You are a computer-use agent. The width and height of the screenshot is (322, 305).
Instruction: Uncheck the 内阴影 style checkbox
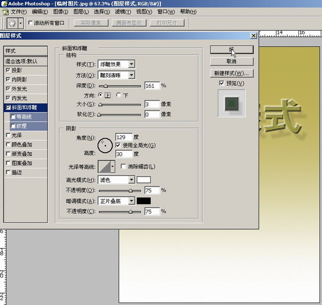(8, 79)
